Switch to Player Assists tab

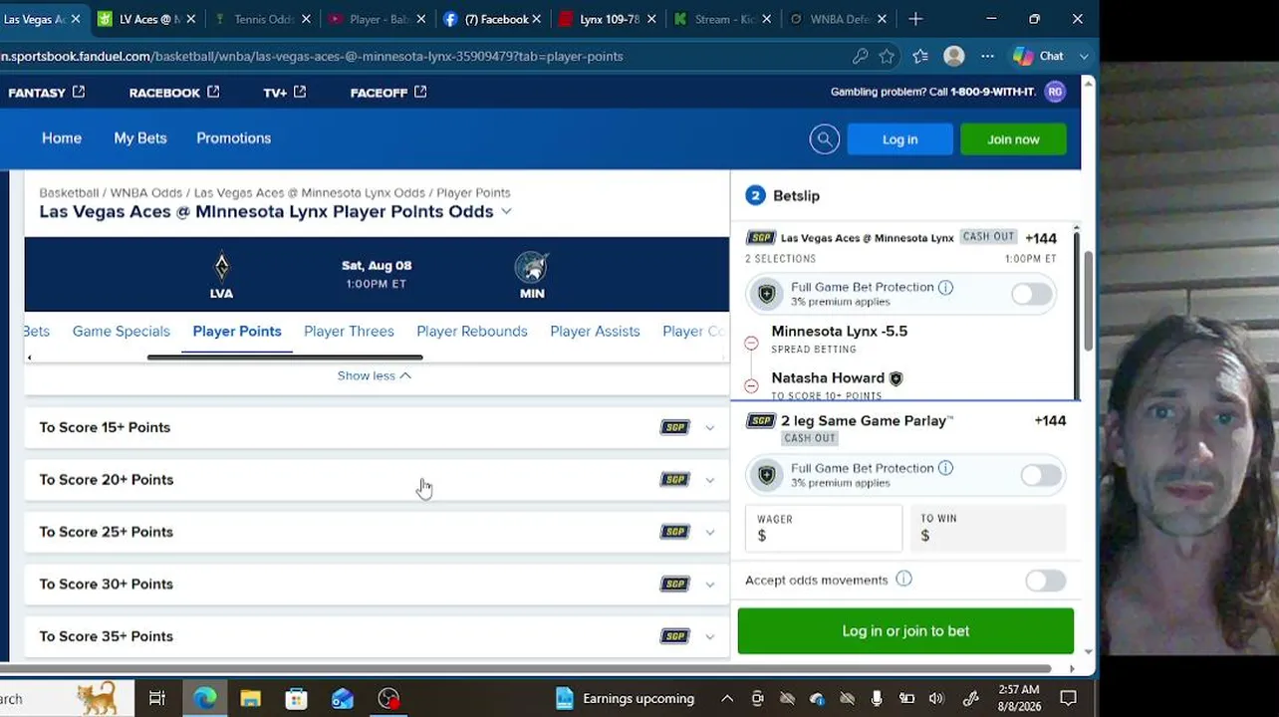595,331
